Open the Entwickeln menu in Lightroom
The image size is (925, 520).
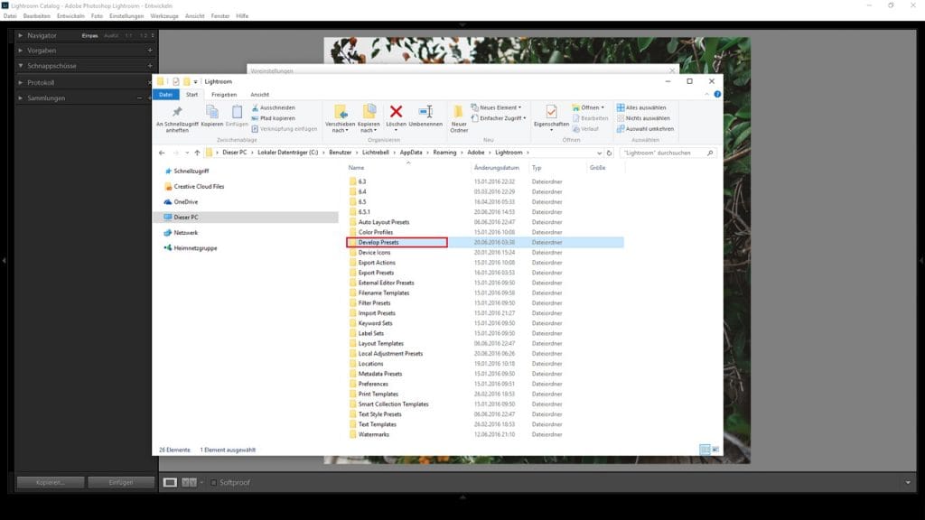point(70,16)
